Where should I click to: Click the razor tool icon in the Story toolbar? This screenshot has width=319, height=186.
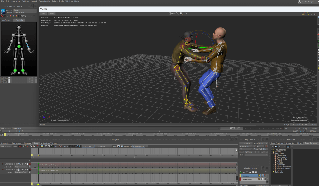click(28, 146)
